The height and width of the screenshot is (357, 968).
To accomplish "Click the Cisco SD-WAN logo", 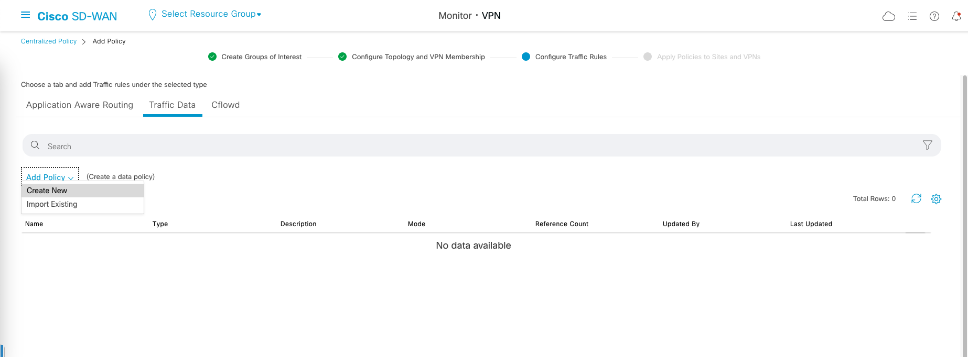I will coord(77,16).
